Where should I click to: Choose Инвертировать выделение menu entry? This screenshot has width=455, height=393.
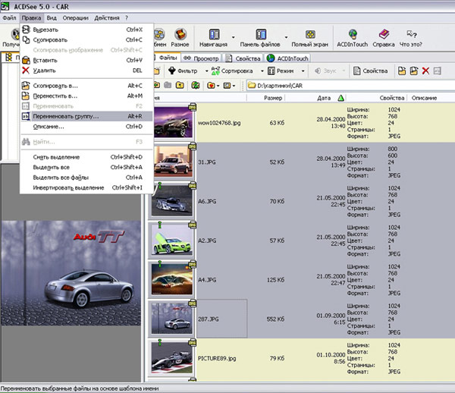pyautogui.click(x=86, y=187)
